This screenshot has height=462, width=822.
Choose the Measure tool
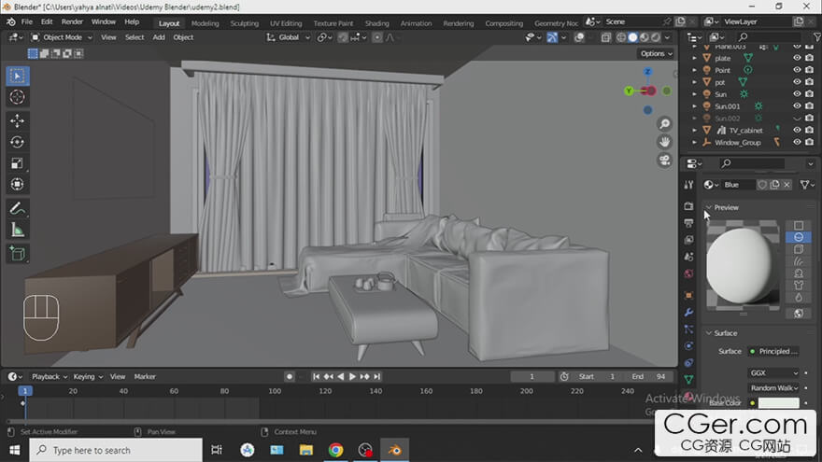coord(18,230)
